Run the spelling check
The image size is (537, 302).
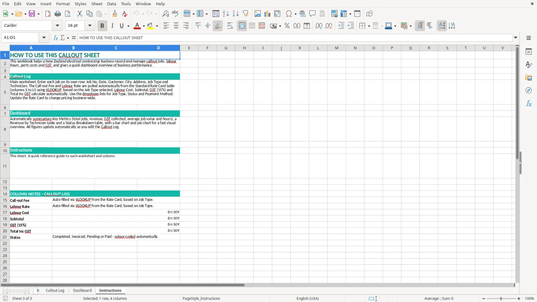175,14
